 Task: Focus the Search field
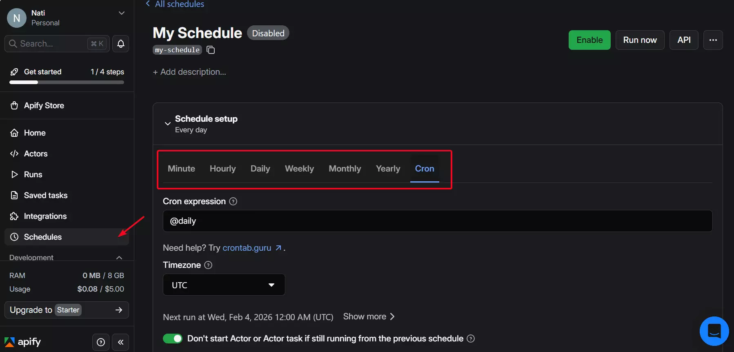click(57, 44)
